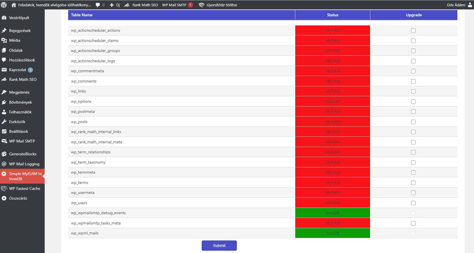Click the Felhasználók user icon
474x253 pixels.
[x=4, y=112]
